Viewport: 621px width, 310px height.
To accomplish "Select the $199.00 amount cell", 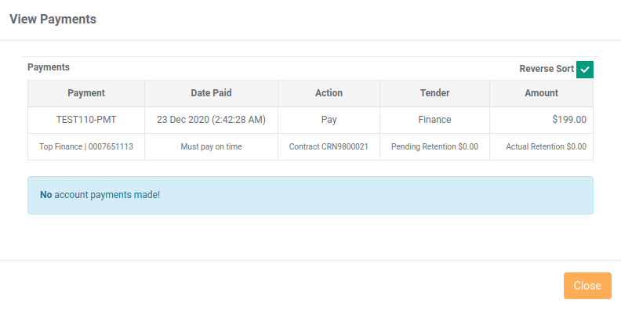I will coord(541,120).
